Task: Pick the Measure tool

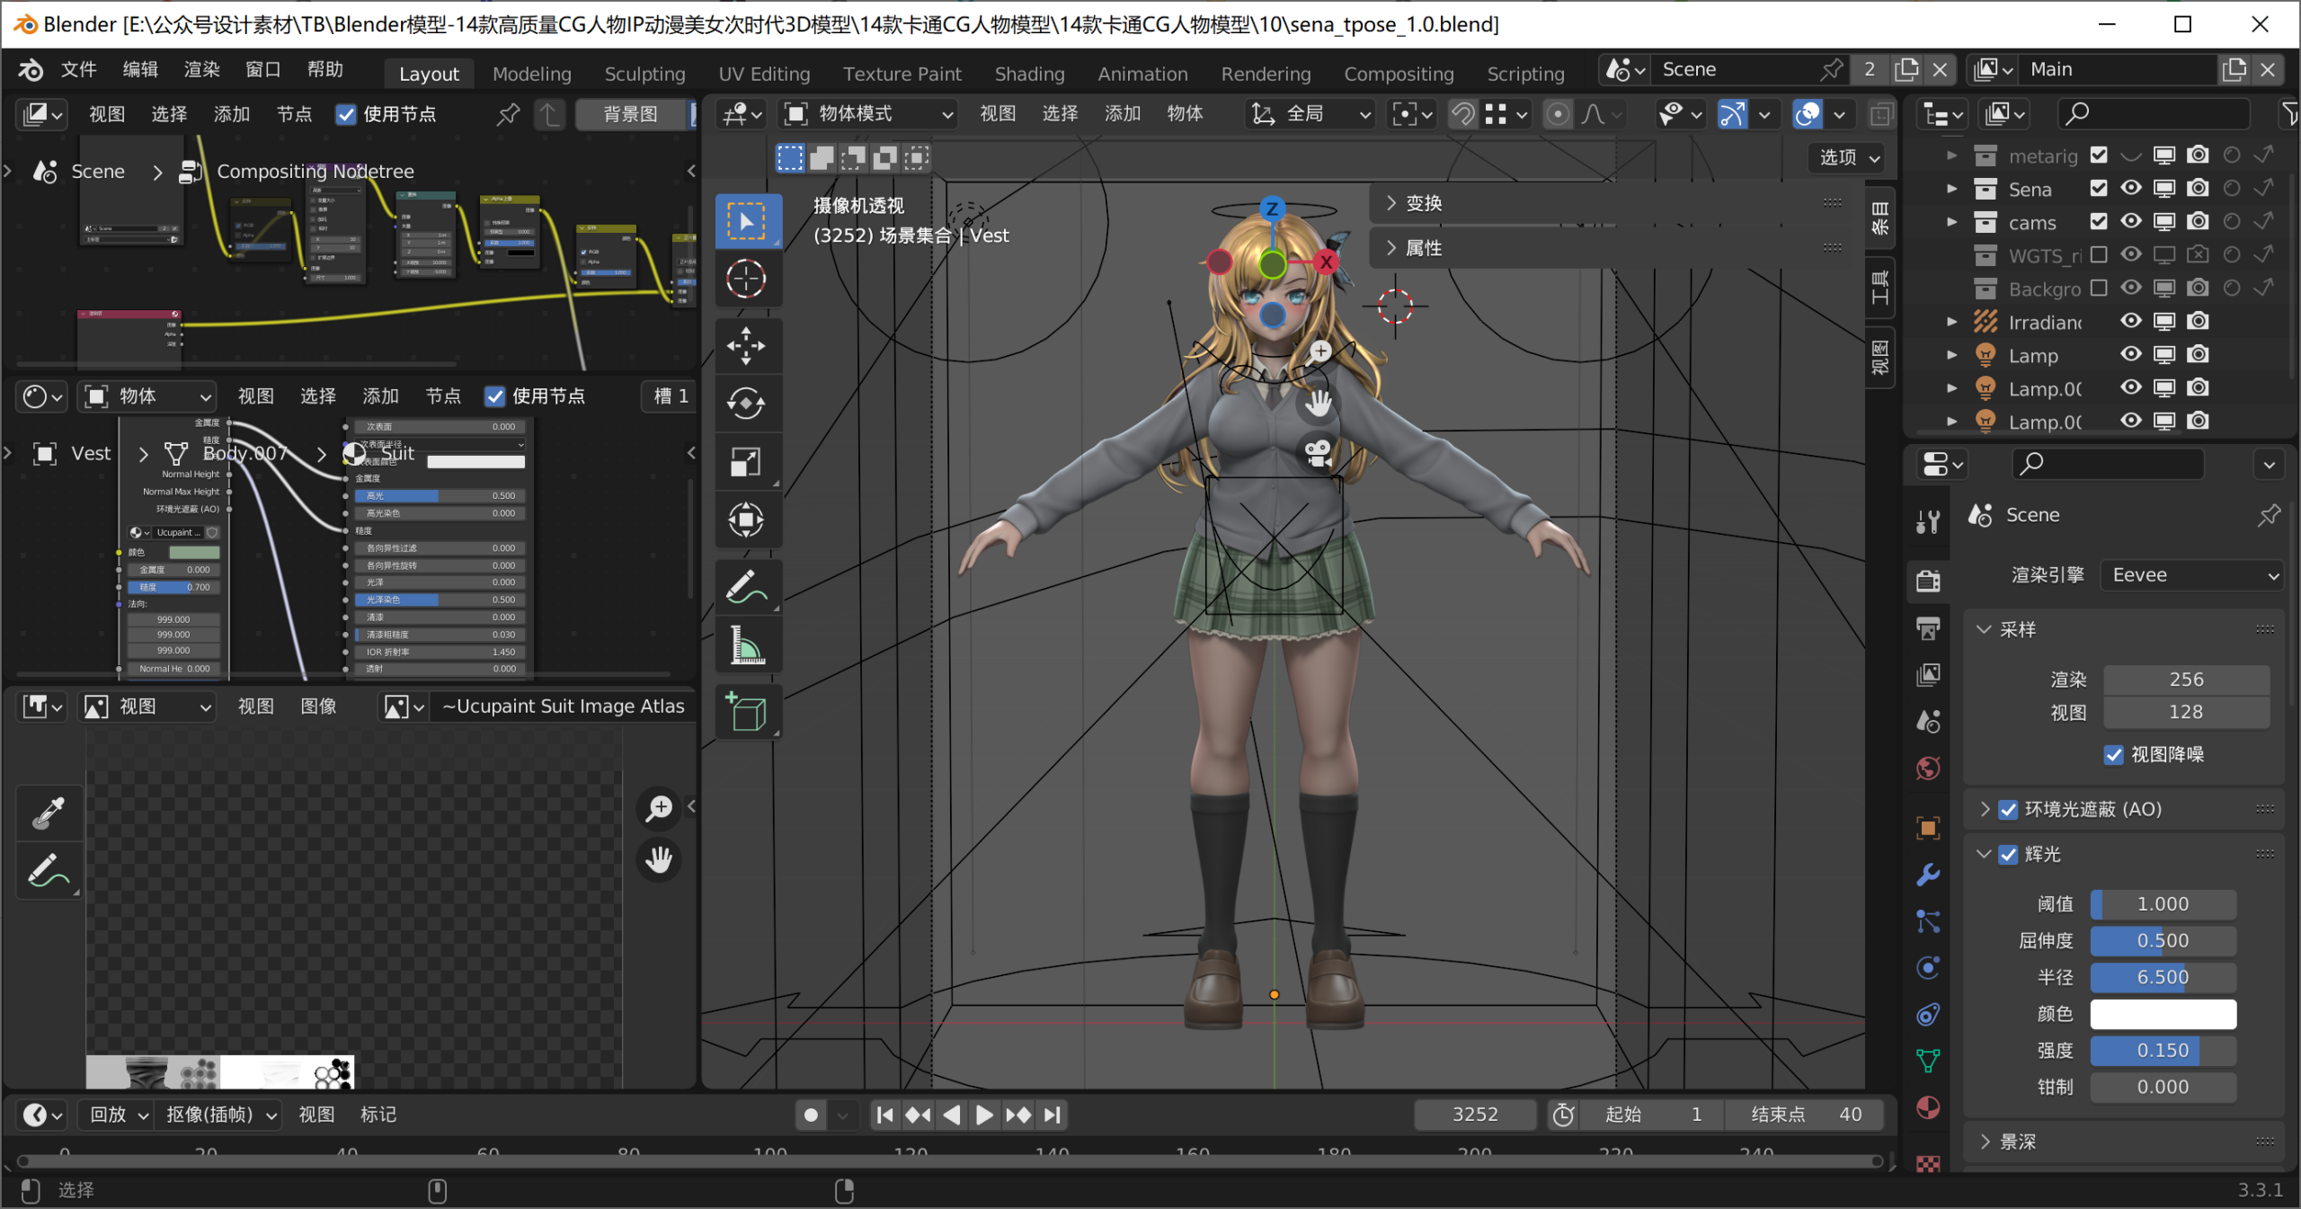Action: point(746,645)
